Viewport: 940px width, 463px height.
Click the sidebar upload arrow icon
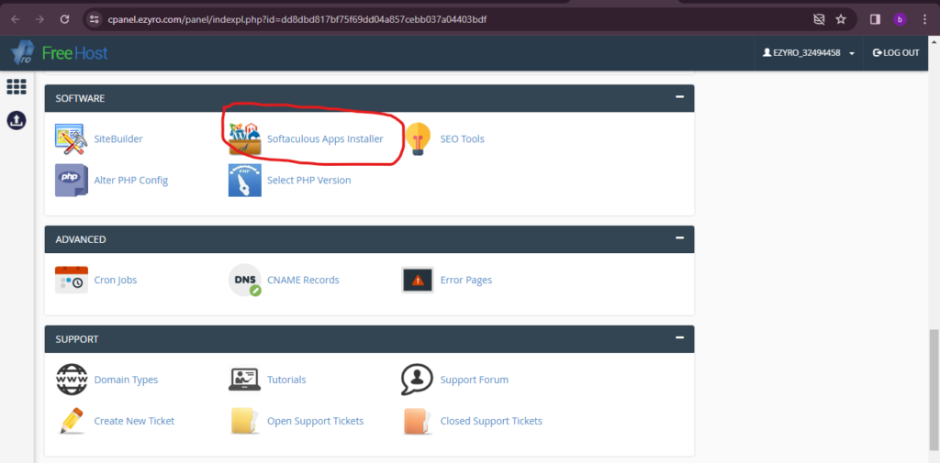pos(17,120)
